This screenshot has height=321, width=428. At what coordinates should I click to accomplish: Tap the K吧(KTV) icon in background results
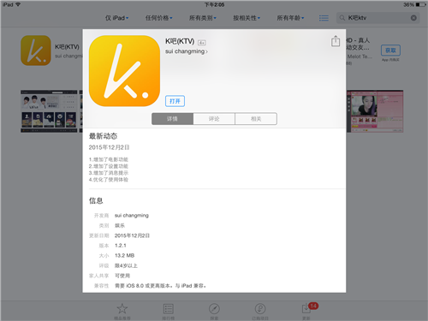coord(36,51)
